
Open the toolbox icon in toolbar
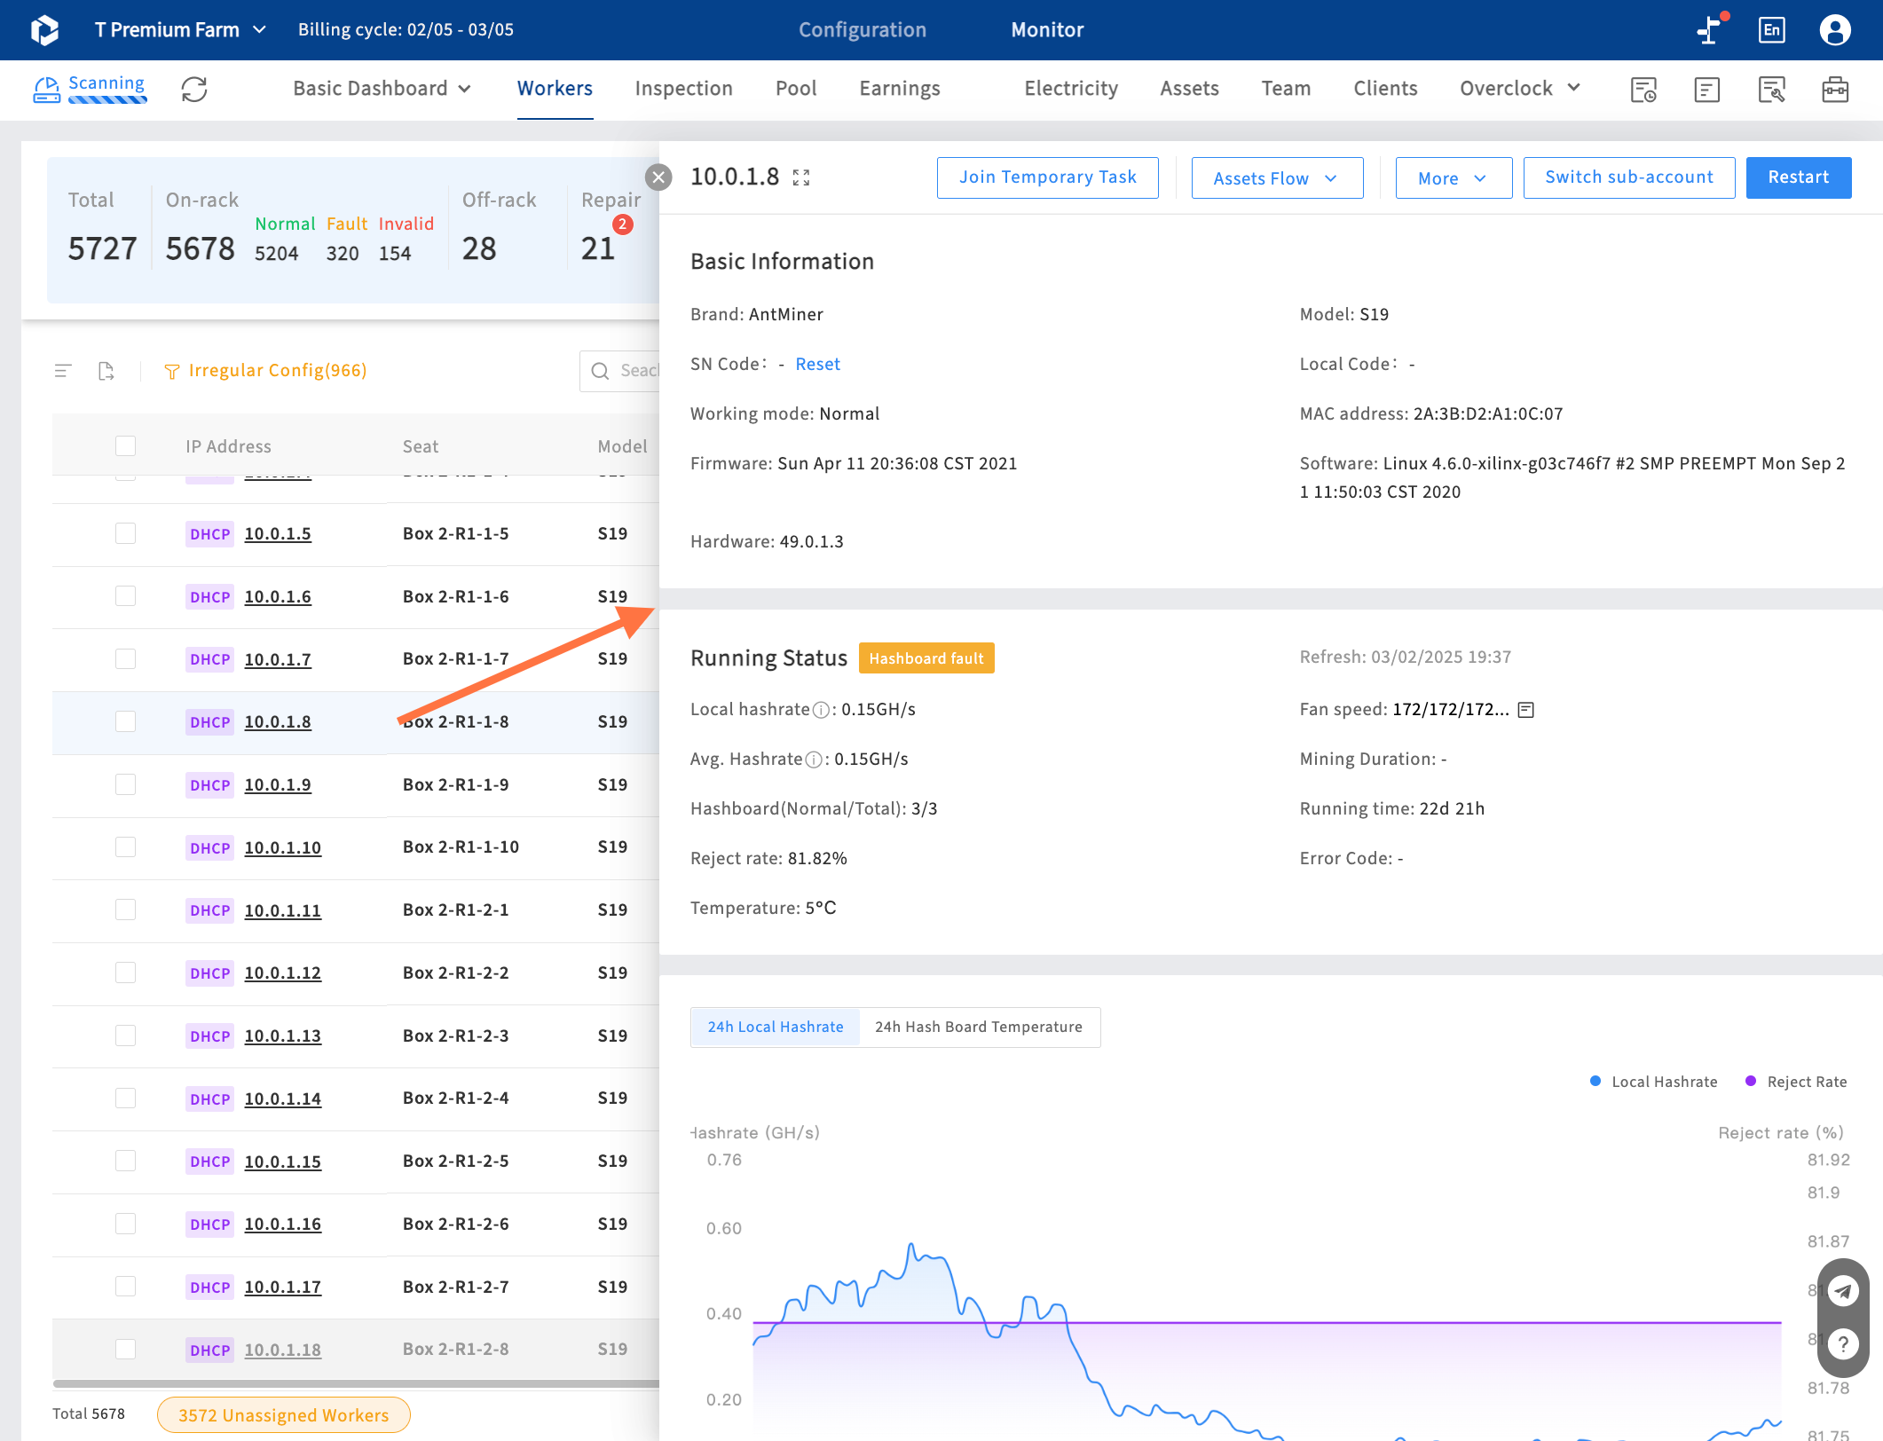[1835, 89]
